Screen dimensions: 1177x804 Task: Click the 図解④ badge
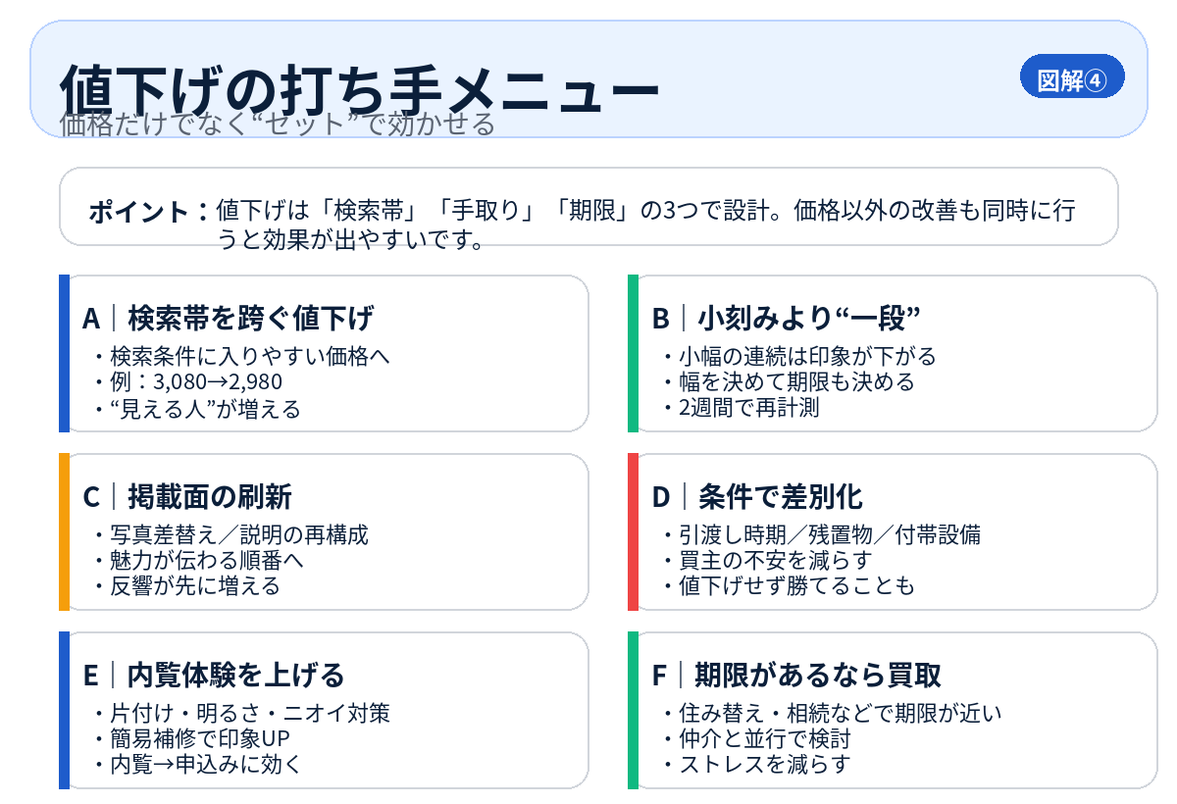1072,78
